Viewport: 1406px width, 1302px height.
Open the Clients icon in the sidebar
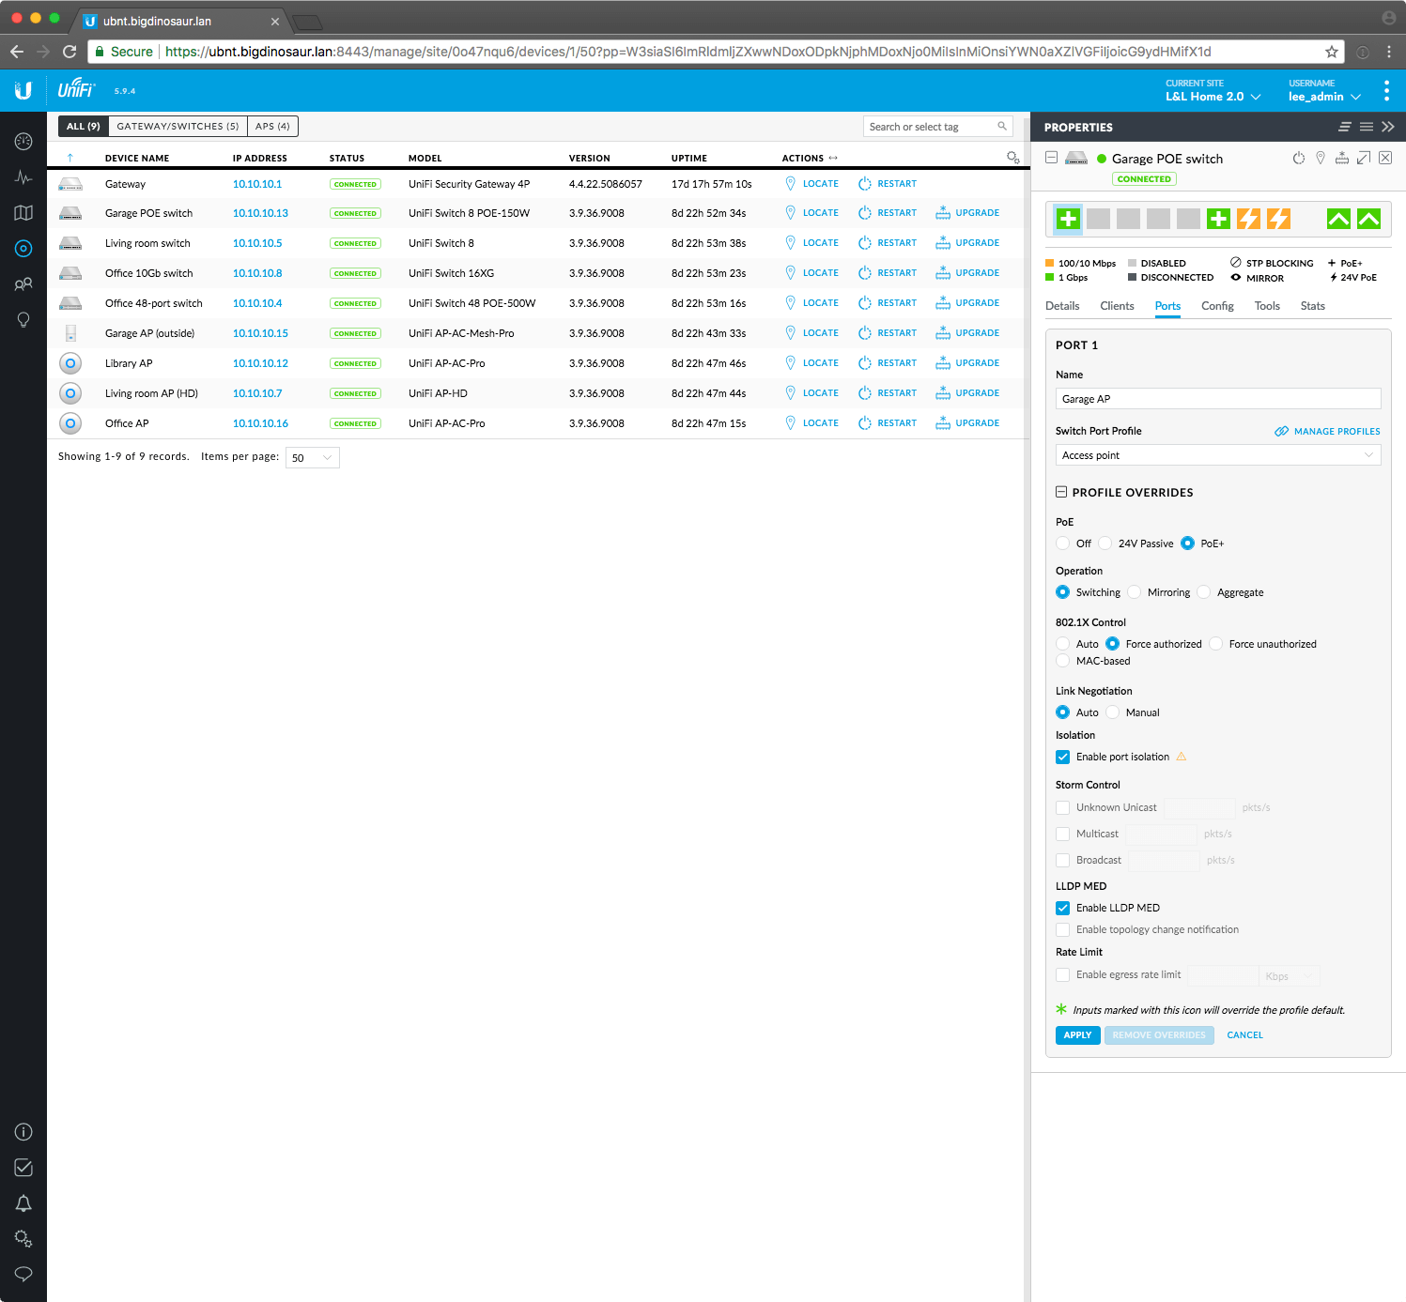coord(23,284)
